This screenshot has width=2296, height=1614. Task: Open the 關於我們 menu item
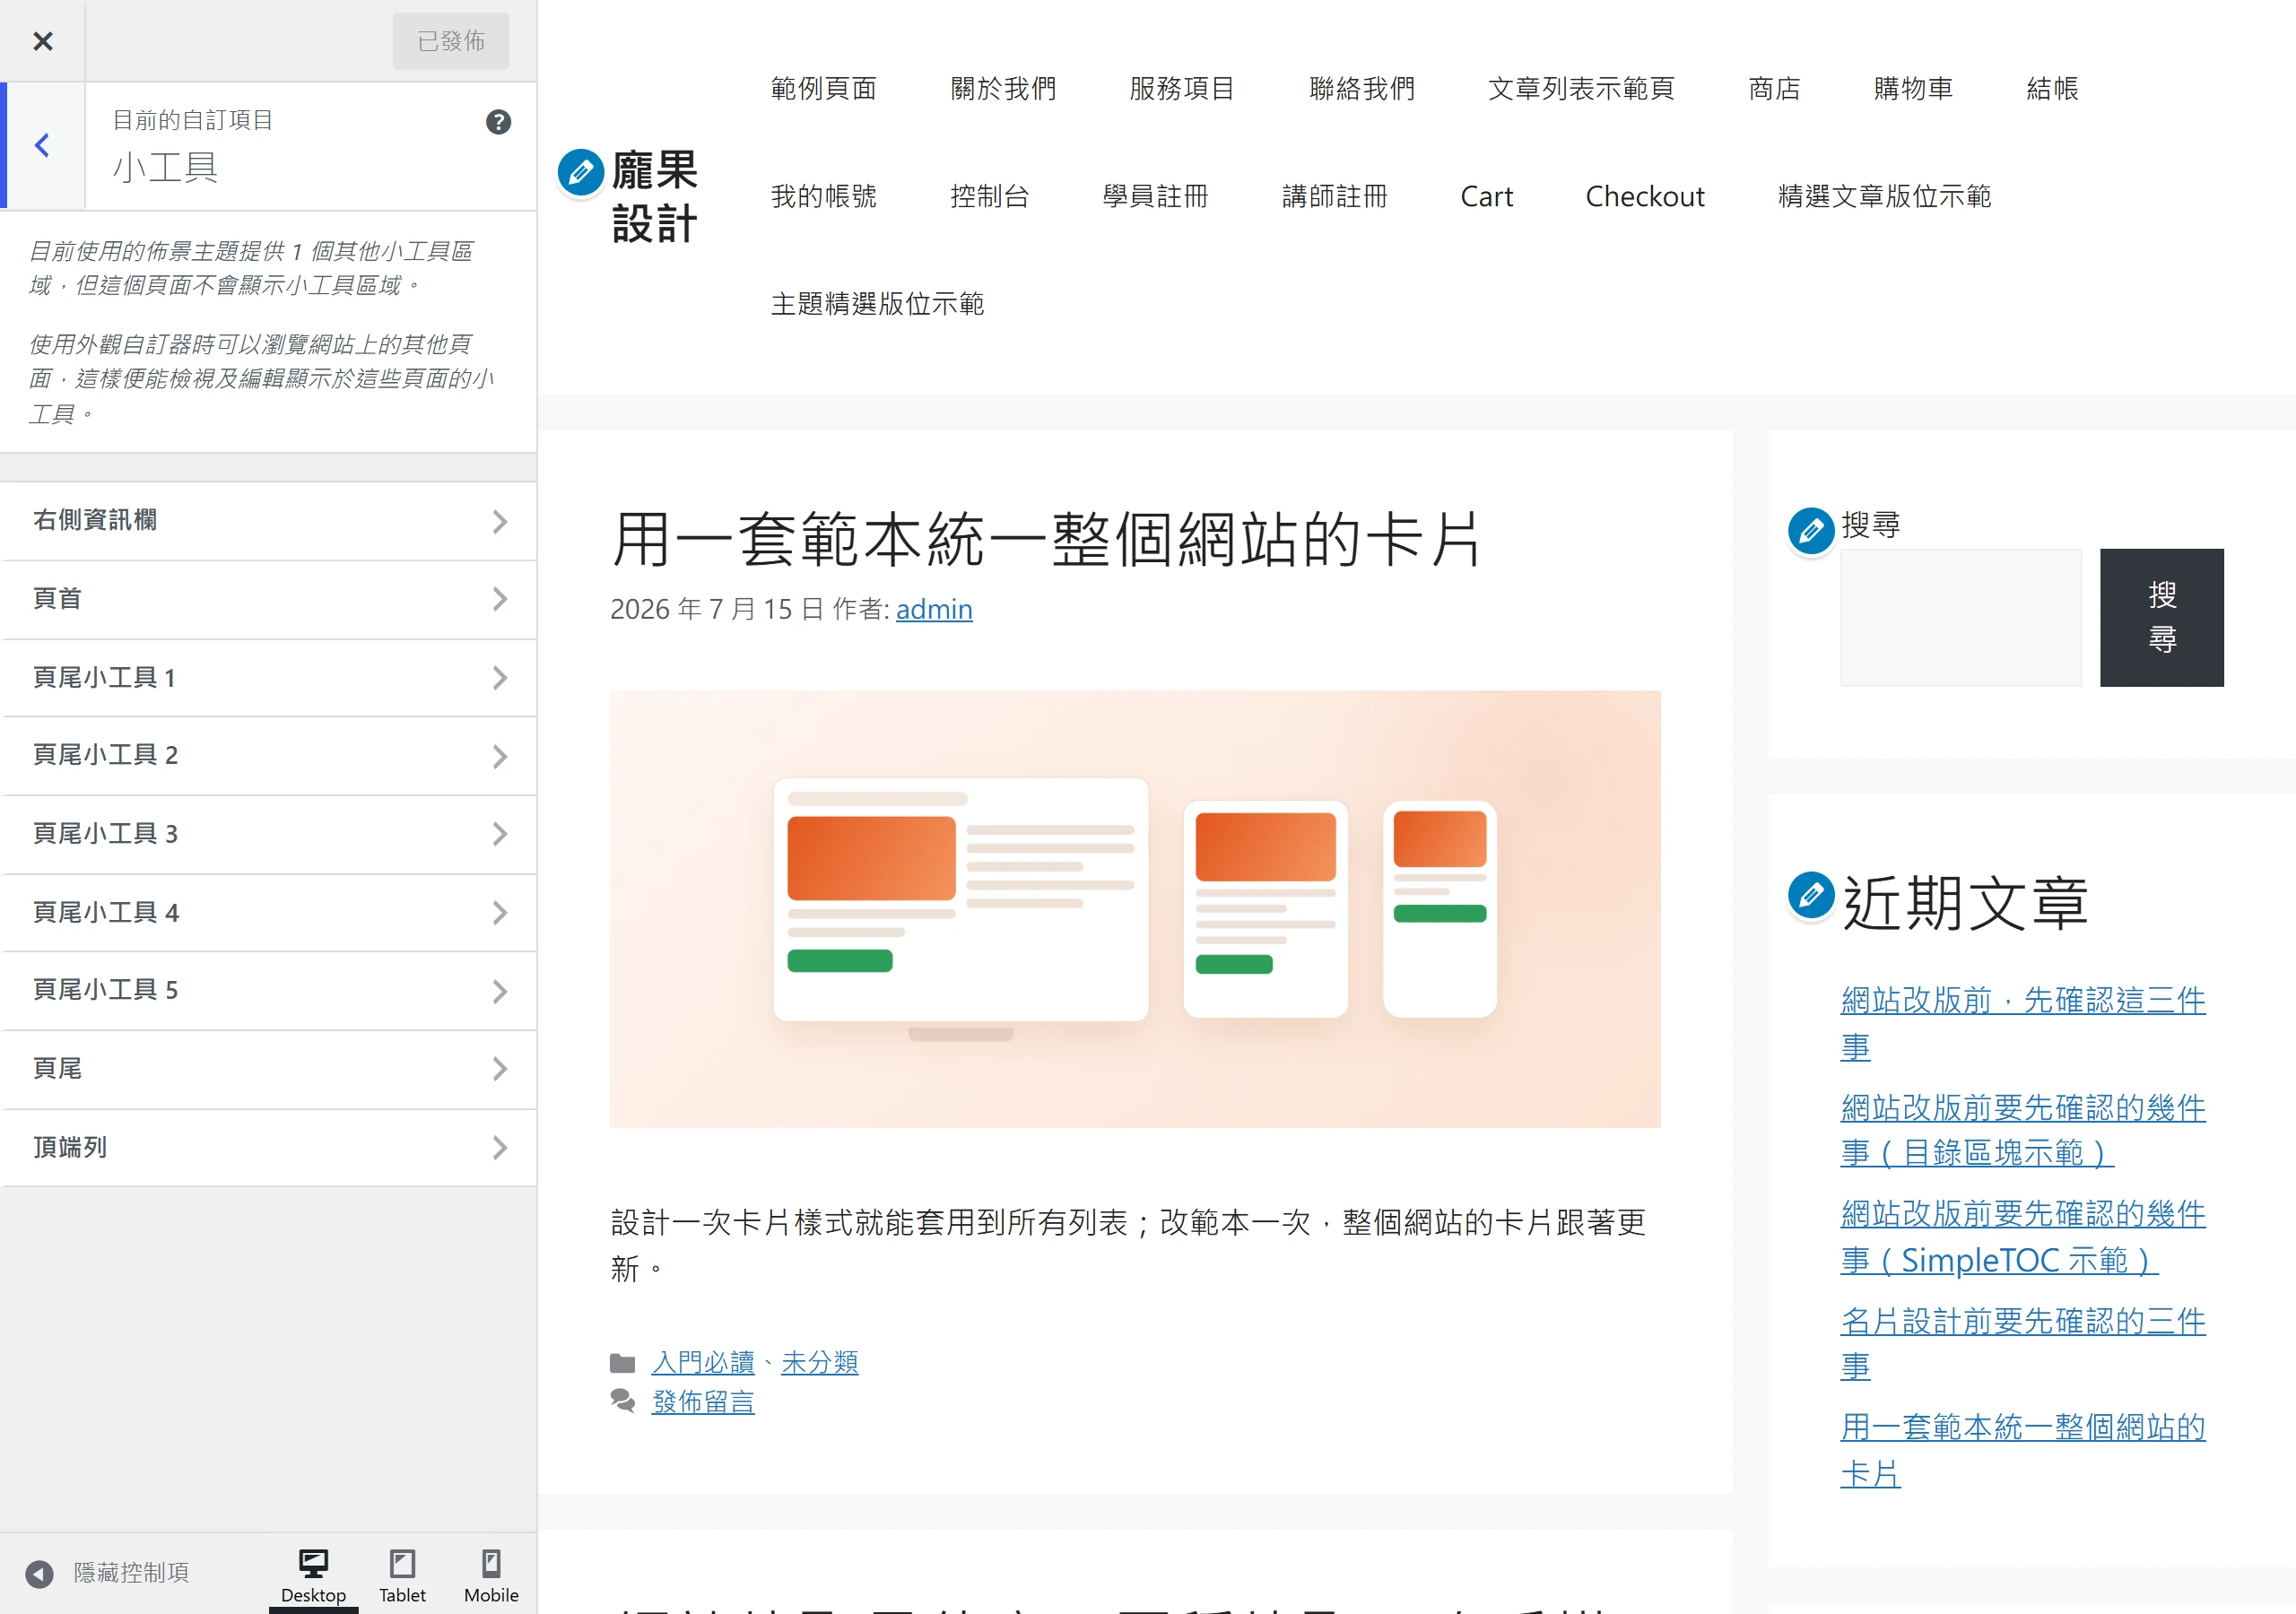coord(1003,88)
